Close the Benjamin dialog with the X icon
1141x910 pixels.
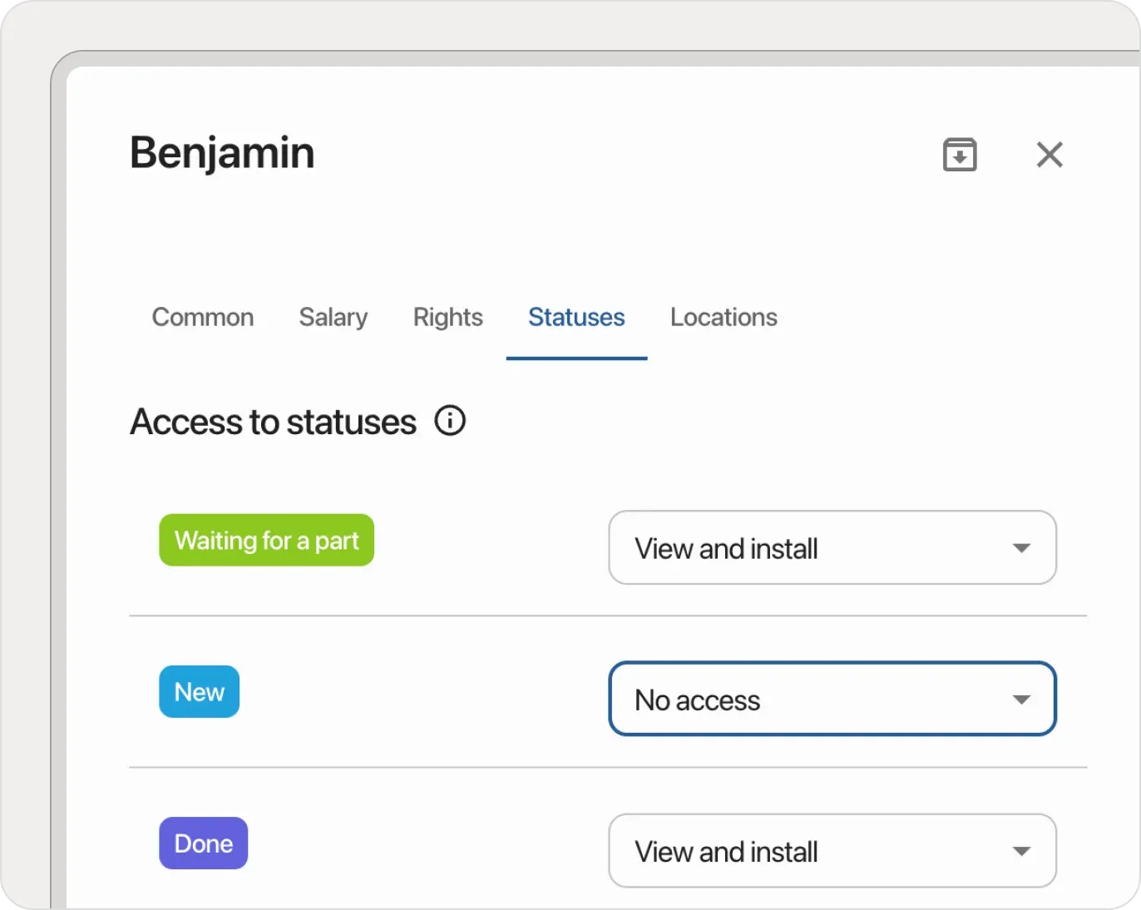pos(1050,155)
